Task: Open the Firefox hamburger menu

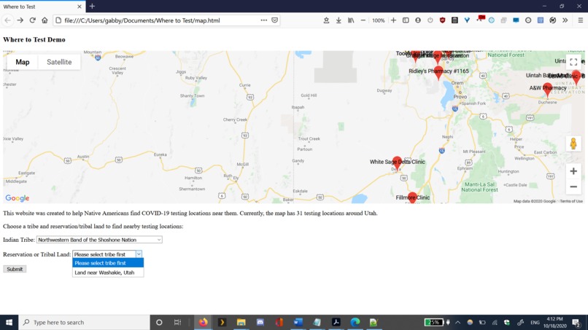Action: [x=580, y=20]
